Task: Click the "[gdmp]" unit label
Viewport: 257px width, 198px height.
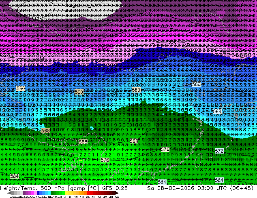Action: (77, 188)
